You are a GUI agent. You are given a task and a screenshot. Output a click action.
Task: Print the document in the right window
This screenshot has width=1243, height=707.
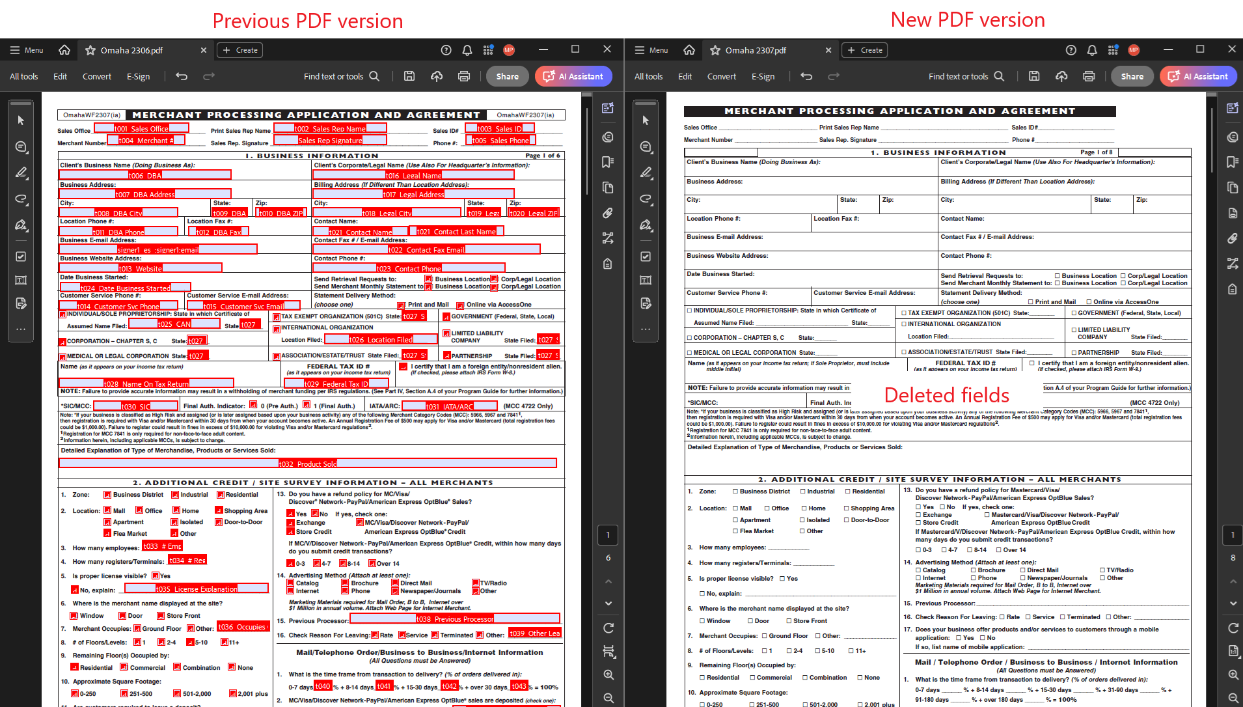pyautogui.click(x=1089, y=76)
